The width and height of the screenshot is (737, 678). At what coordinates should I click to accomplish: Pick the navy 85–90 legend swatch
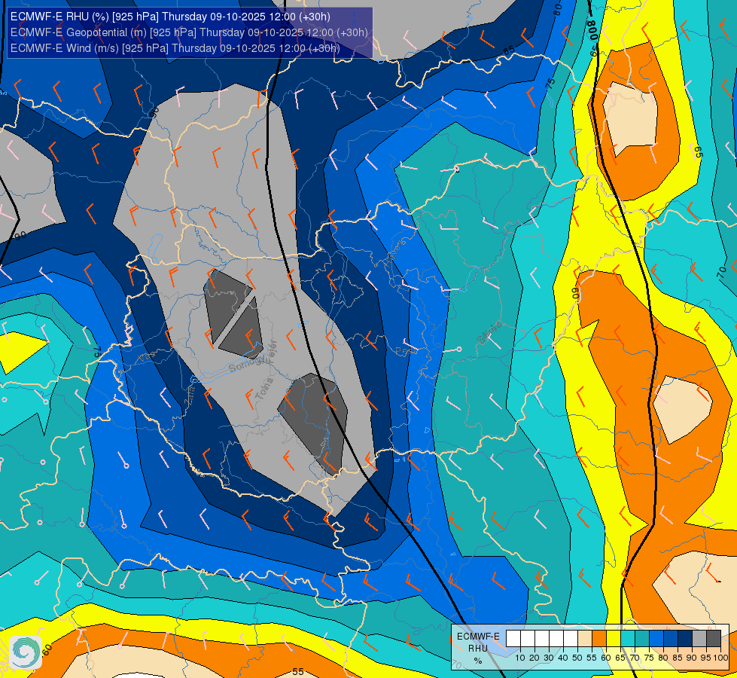[x=685, y=639]
